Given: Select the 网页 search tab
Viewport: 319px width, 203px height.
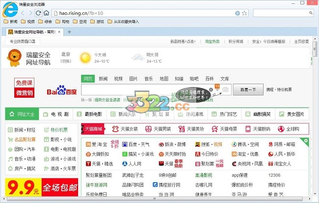Looking at the screenshot, I should coord(88,79).
